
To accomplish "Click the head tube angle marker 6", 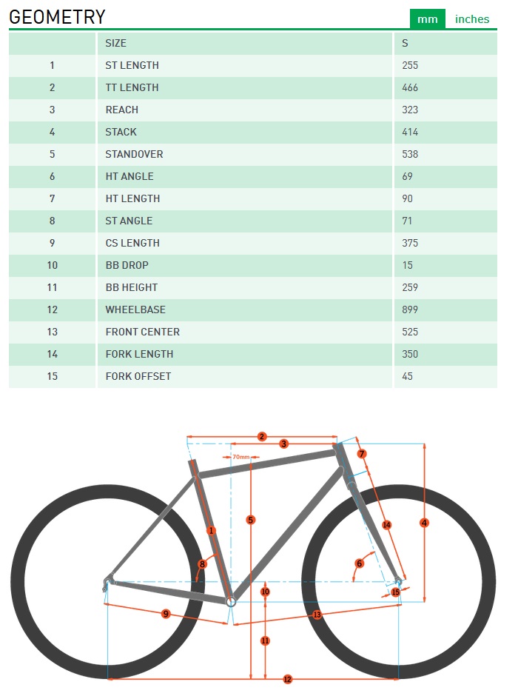I will pos(360,563).
